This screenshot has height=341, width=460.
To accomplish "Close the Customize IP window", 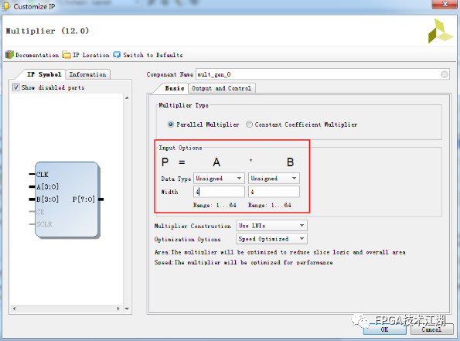I will (x=445, y=4).
